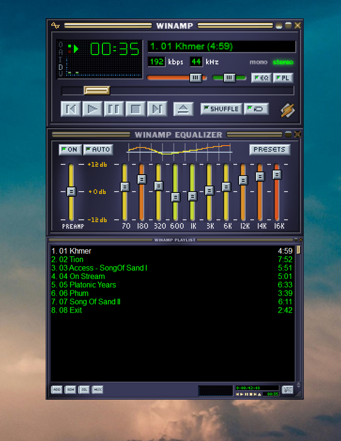This screenshot has height=441, width=341.
Task: Select playlist track 08 Exit
Action: [x=172, y=310]
